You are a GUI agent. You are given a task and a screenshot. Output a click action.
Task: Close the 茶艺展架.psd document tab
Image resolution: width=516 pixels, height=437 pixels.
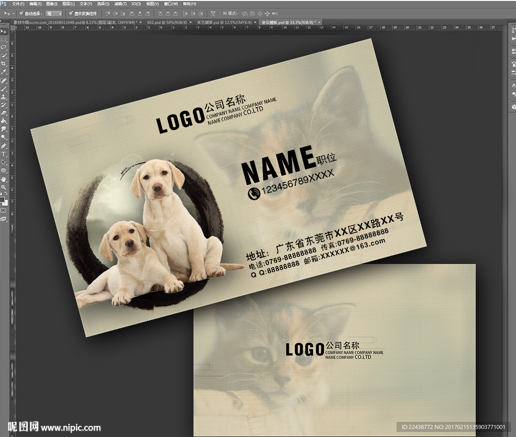click(255, 22)
